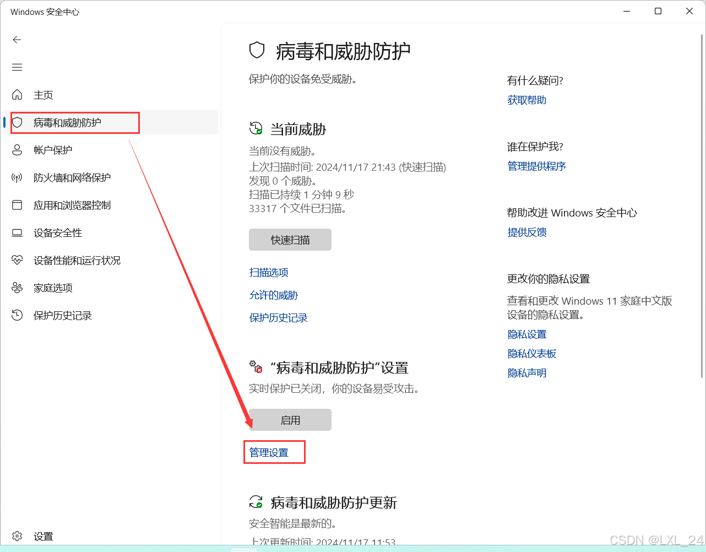Click the large shield icon in page header
Viewport: 706px width, 552px height.
tap(257, 51)
